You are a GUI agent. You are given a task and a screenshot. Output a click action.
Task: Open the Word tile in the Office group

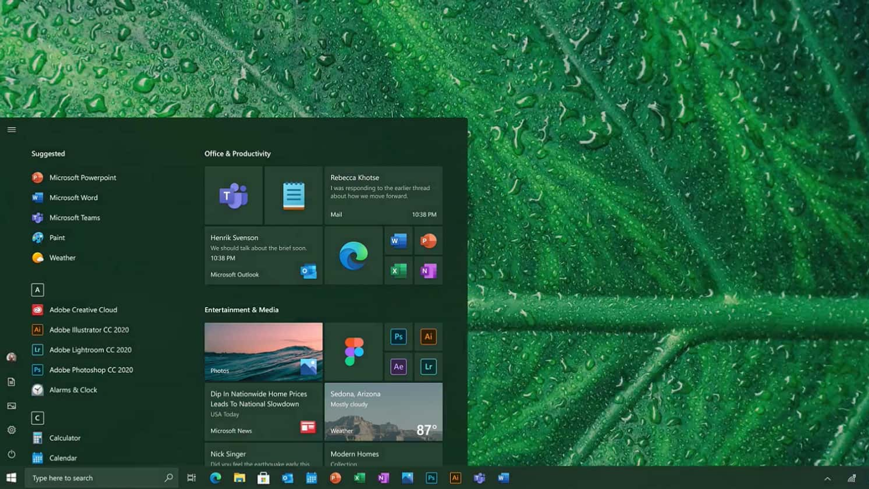[x=398, y=241]
